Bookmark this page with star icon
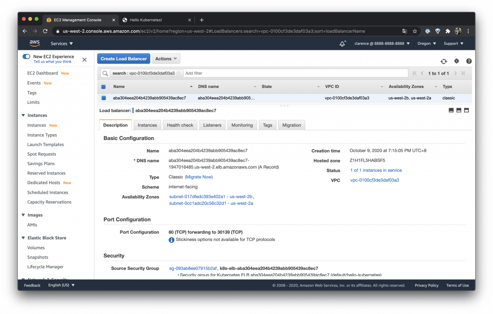Screen dimensions: 493x314 tap(415, 31)
